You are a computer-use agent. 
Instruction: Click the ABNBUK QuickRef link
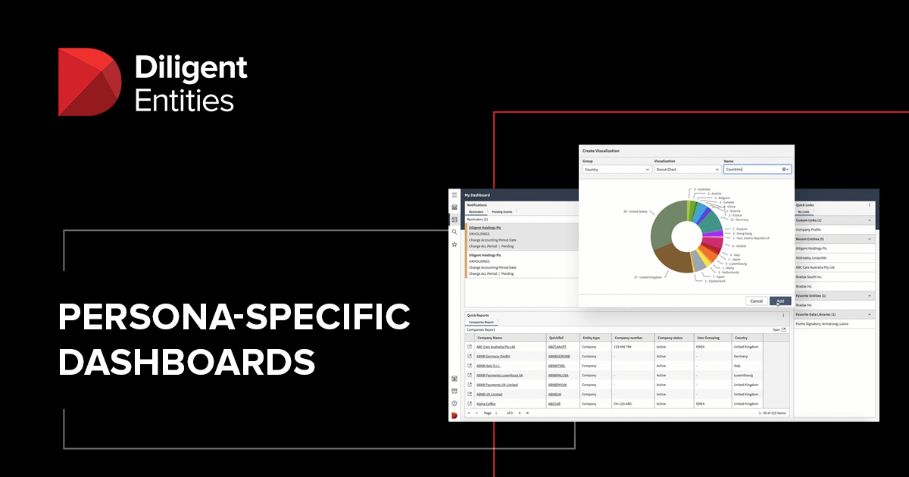pyautogui.click(x=554, y=394)
